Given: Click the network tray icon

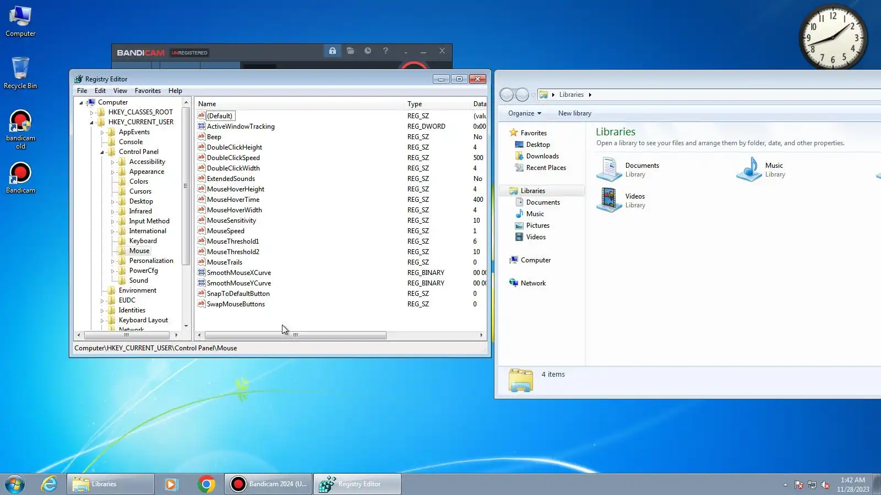Looking at the screenshot, I should 812,485.
